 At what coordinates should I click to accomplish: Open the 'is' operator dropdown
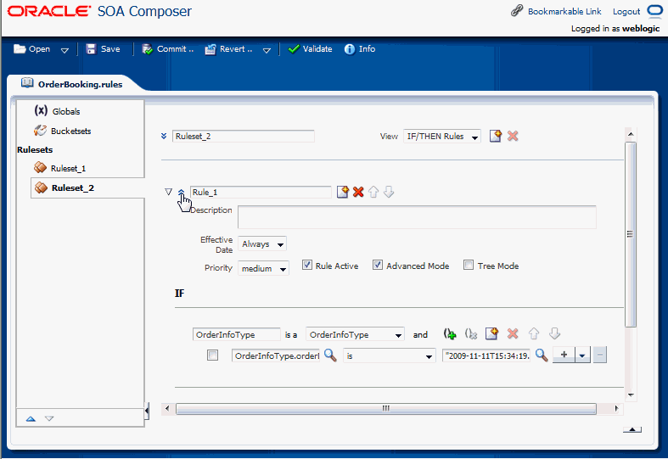390,355
